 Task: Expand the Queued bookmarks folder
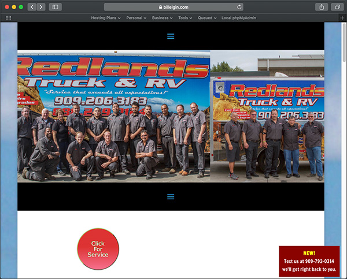tap(207, 18)
